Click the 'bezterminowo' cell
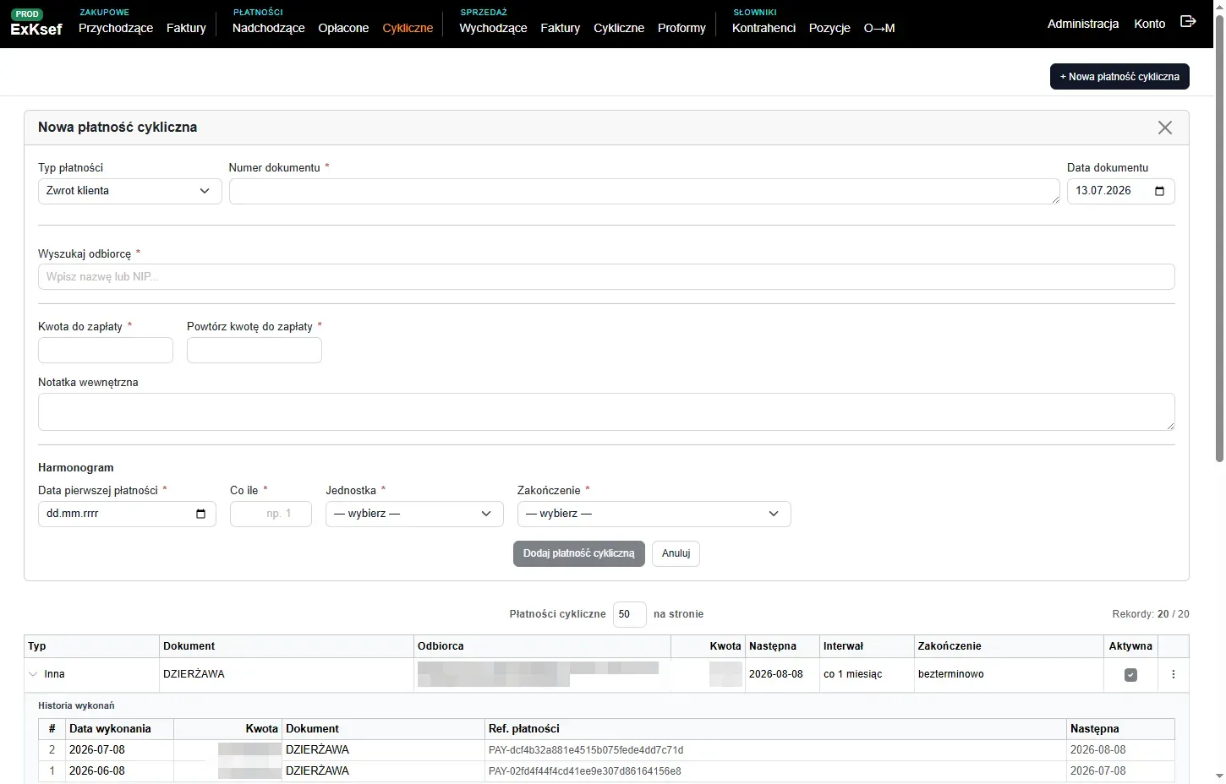 [x=951, y=674]
